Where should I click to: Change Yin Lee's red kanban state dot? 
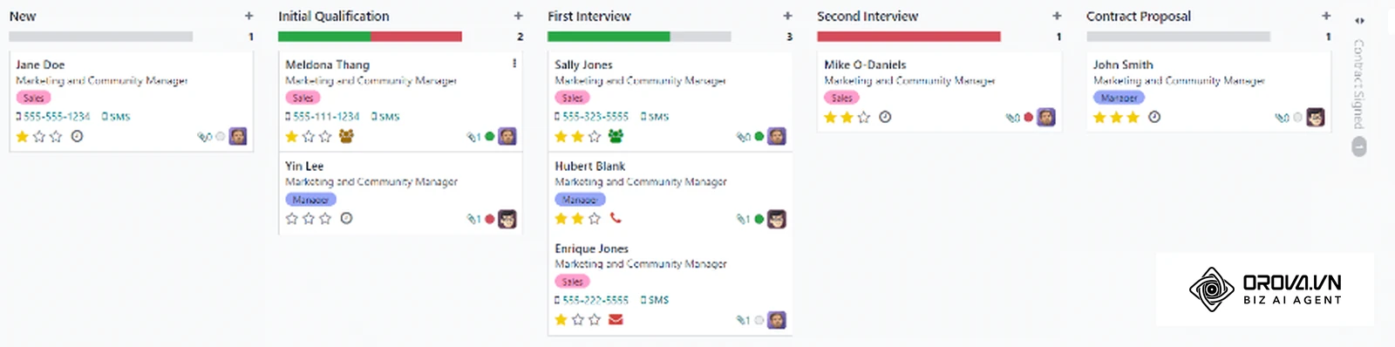click(x=490, y=219)
